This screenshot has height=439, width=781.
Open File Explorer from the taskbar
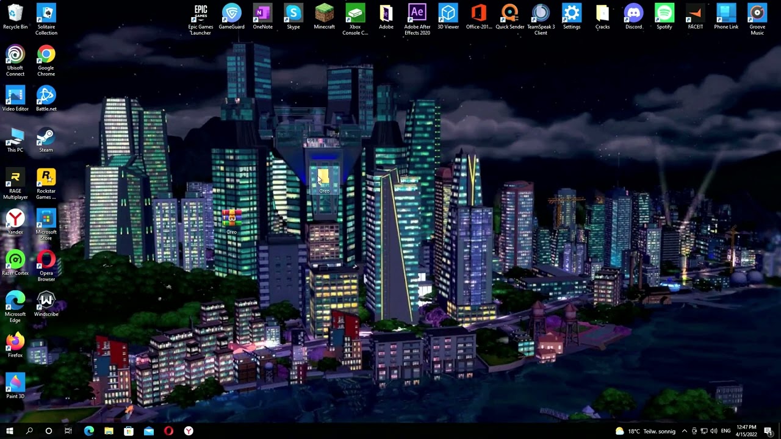click(109, 431)
